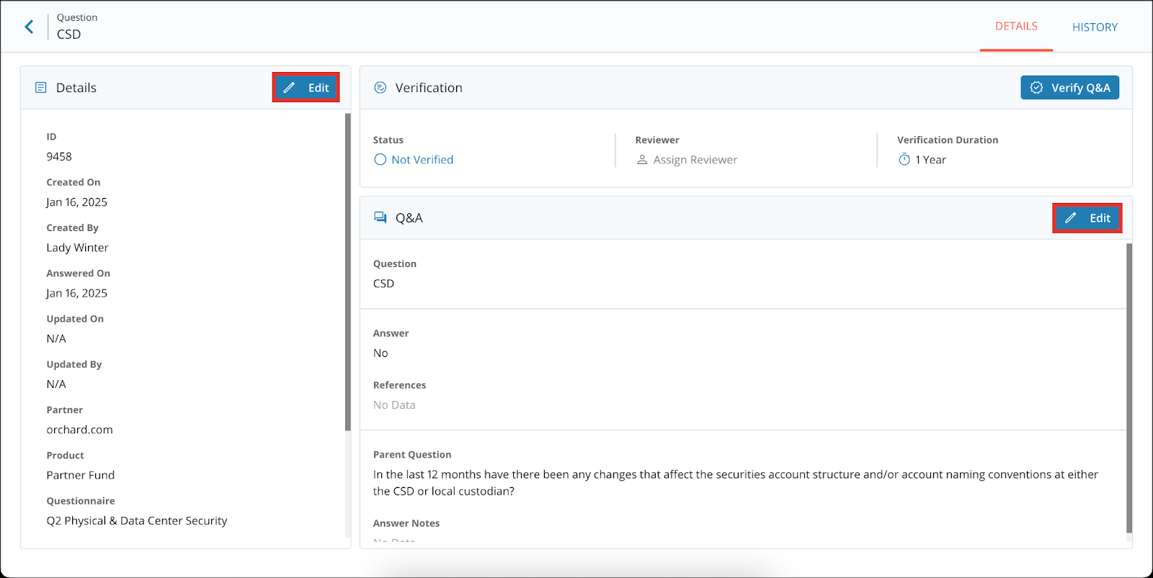Screen dimensions: 1153x578
Task: Go back using the left chevron arrow
Action: tap(29, 27)
